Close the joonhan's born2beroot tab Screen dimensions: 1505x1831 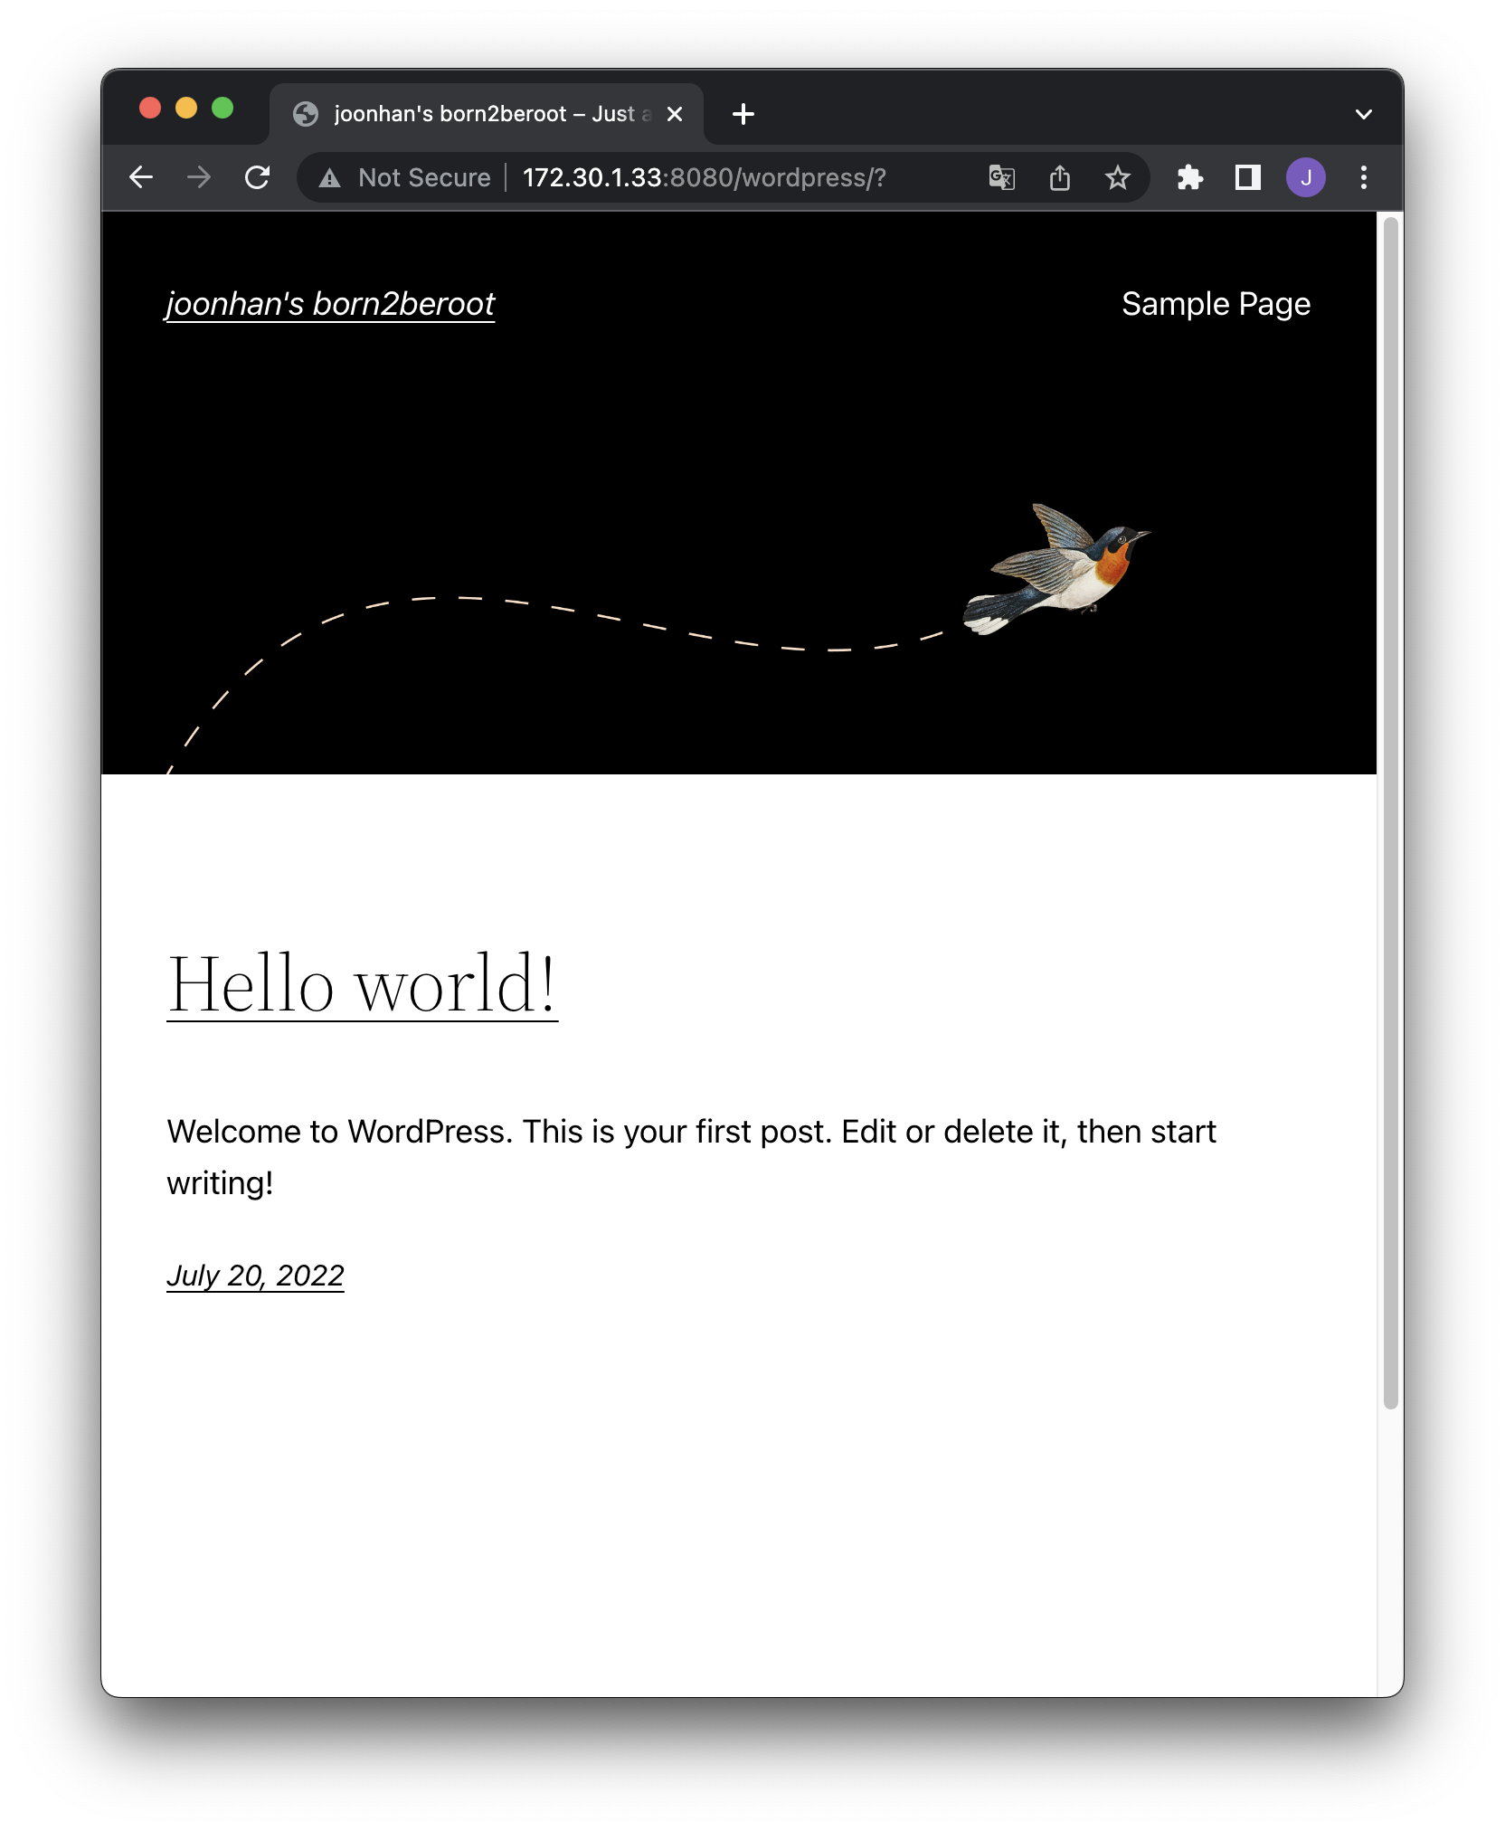coord(674,114)
